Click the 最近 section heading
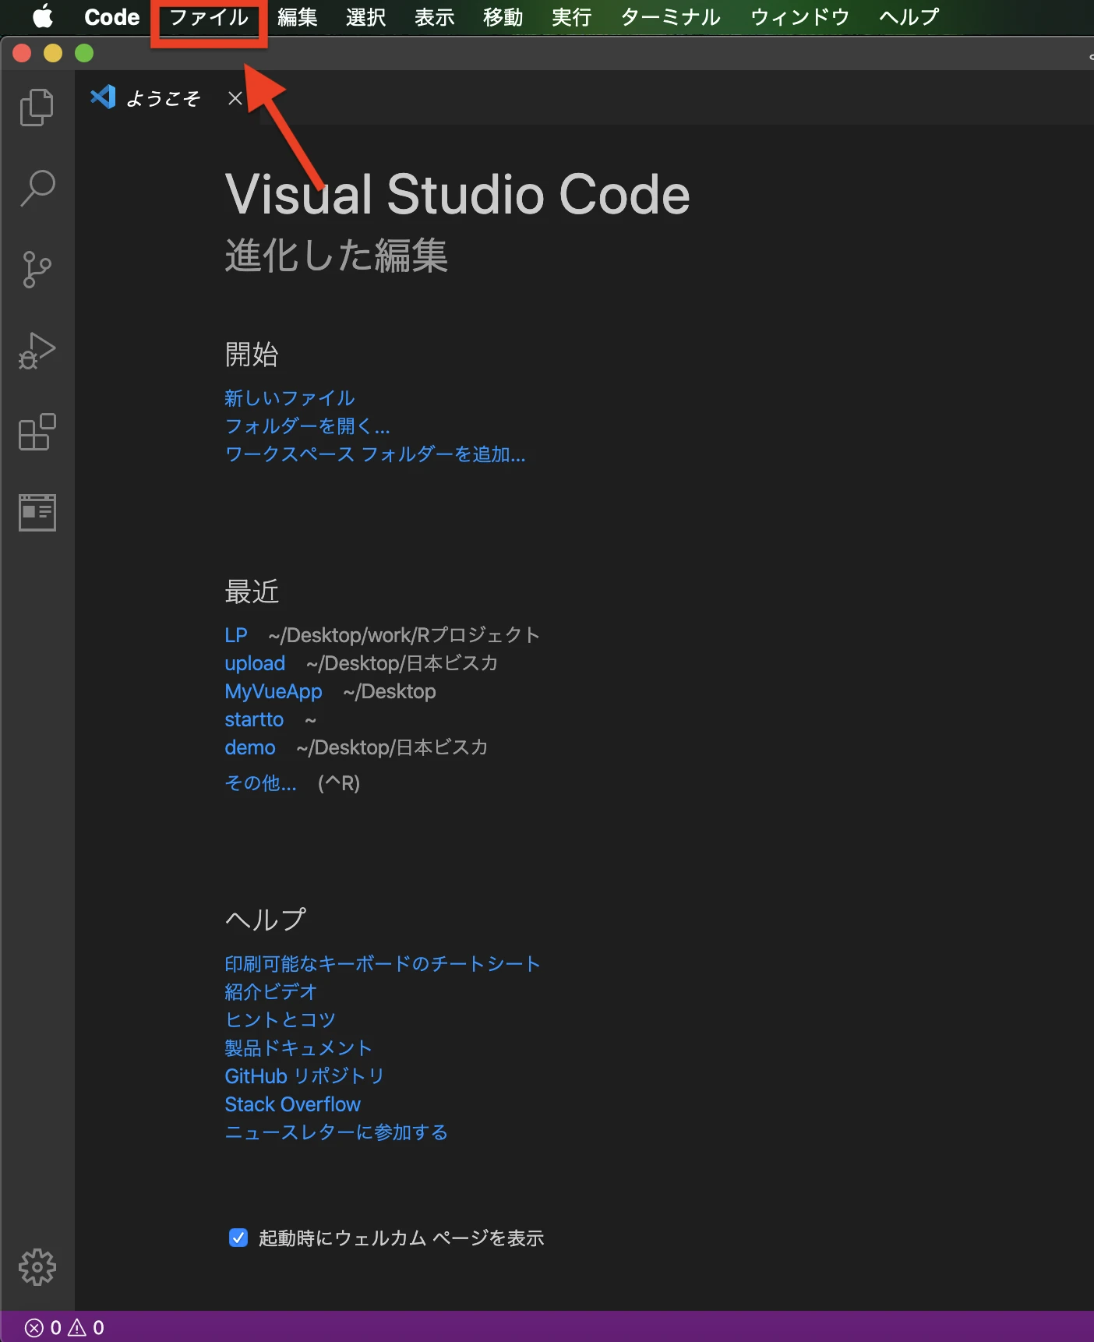The height and width of the screenshot is (1342, 1094). tap(252, 592)
